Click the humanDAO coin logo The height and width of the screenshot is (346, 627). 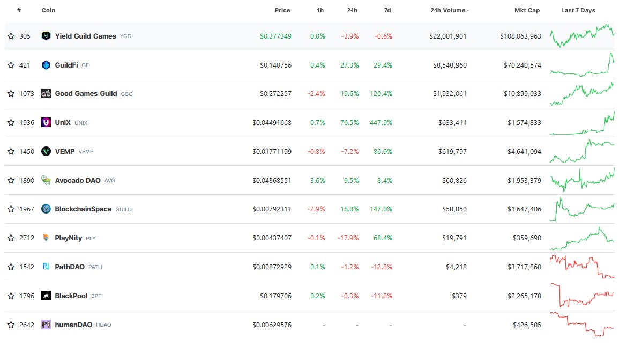pos(46,325)
